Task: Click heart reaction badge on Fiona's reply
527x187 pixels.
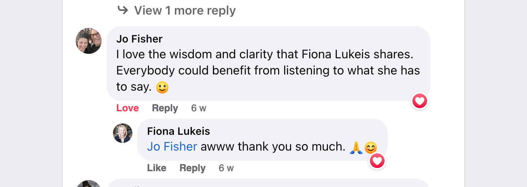Action: coord(377,161)
